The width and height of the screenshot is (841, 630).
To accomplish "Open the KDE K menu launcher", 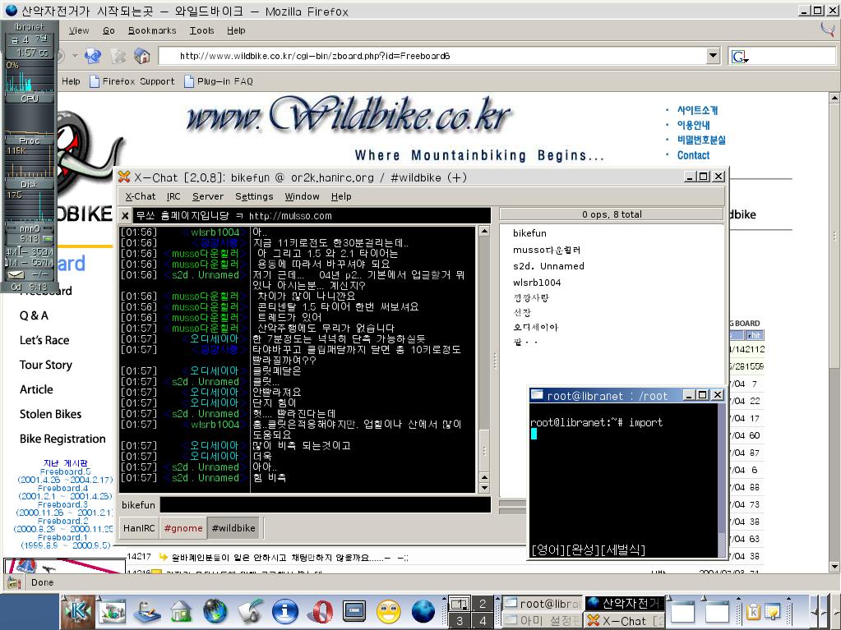I will coord(78,612).
